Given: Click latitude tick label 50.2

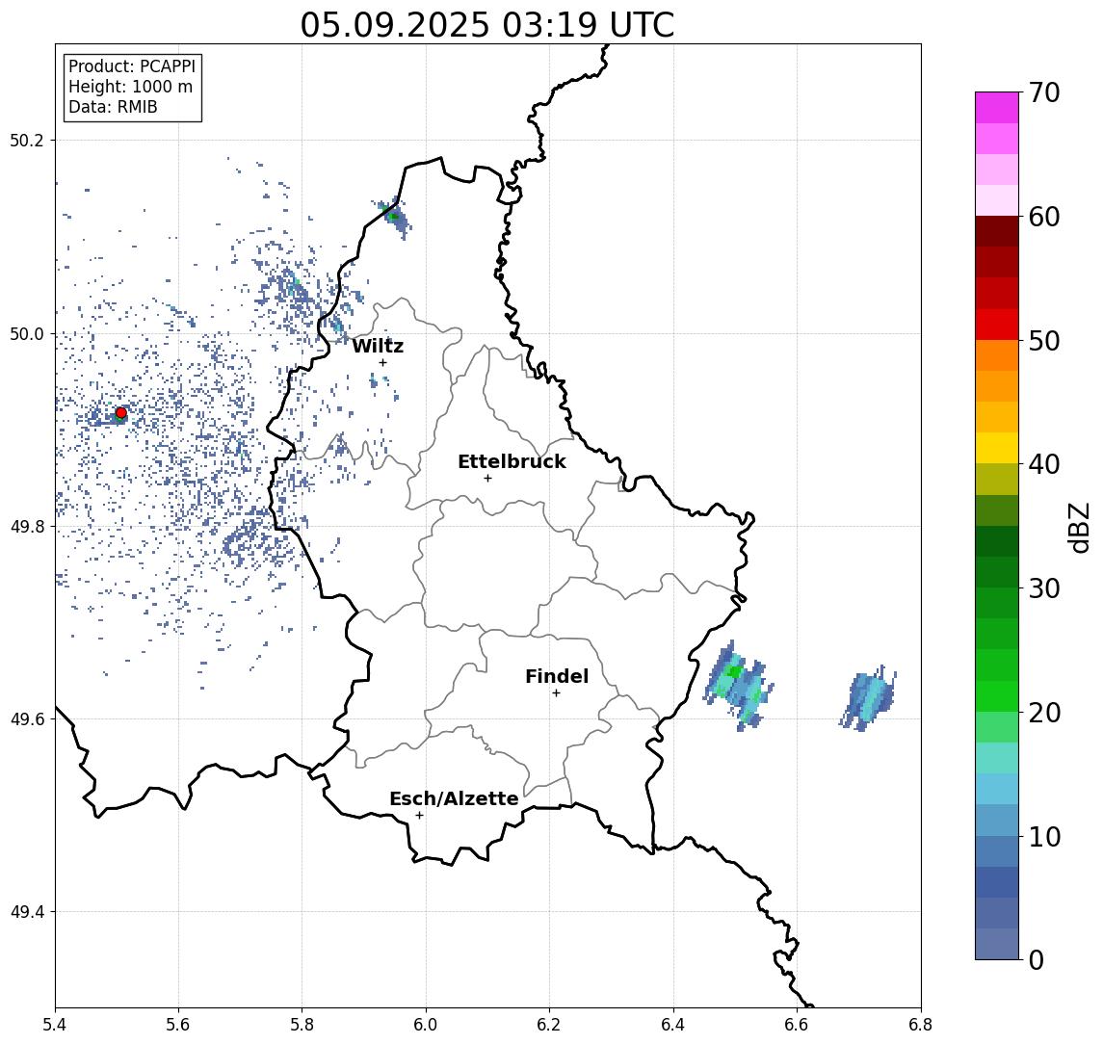Looking at the screenshot, I should coord(27,140).
